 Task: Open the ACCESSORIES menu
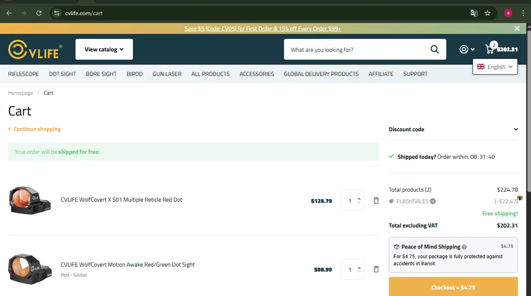coord(257,74)
